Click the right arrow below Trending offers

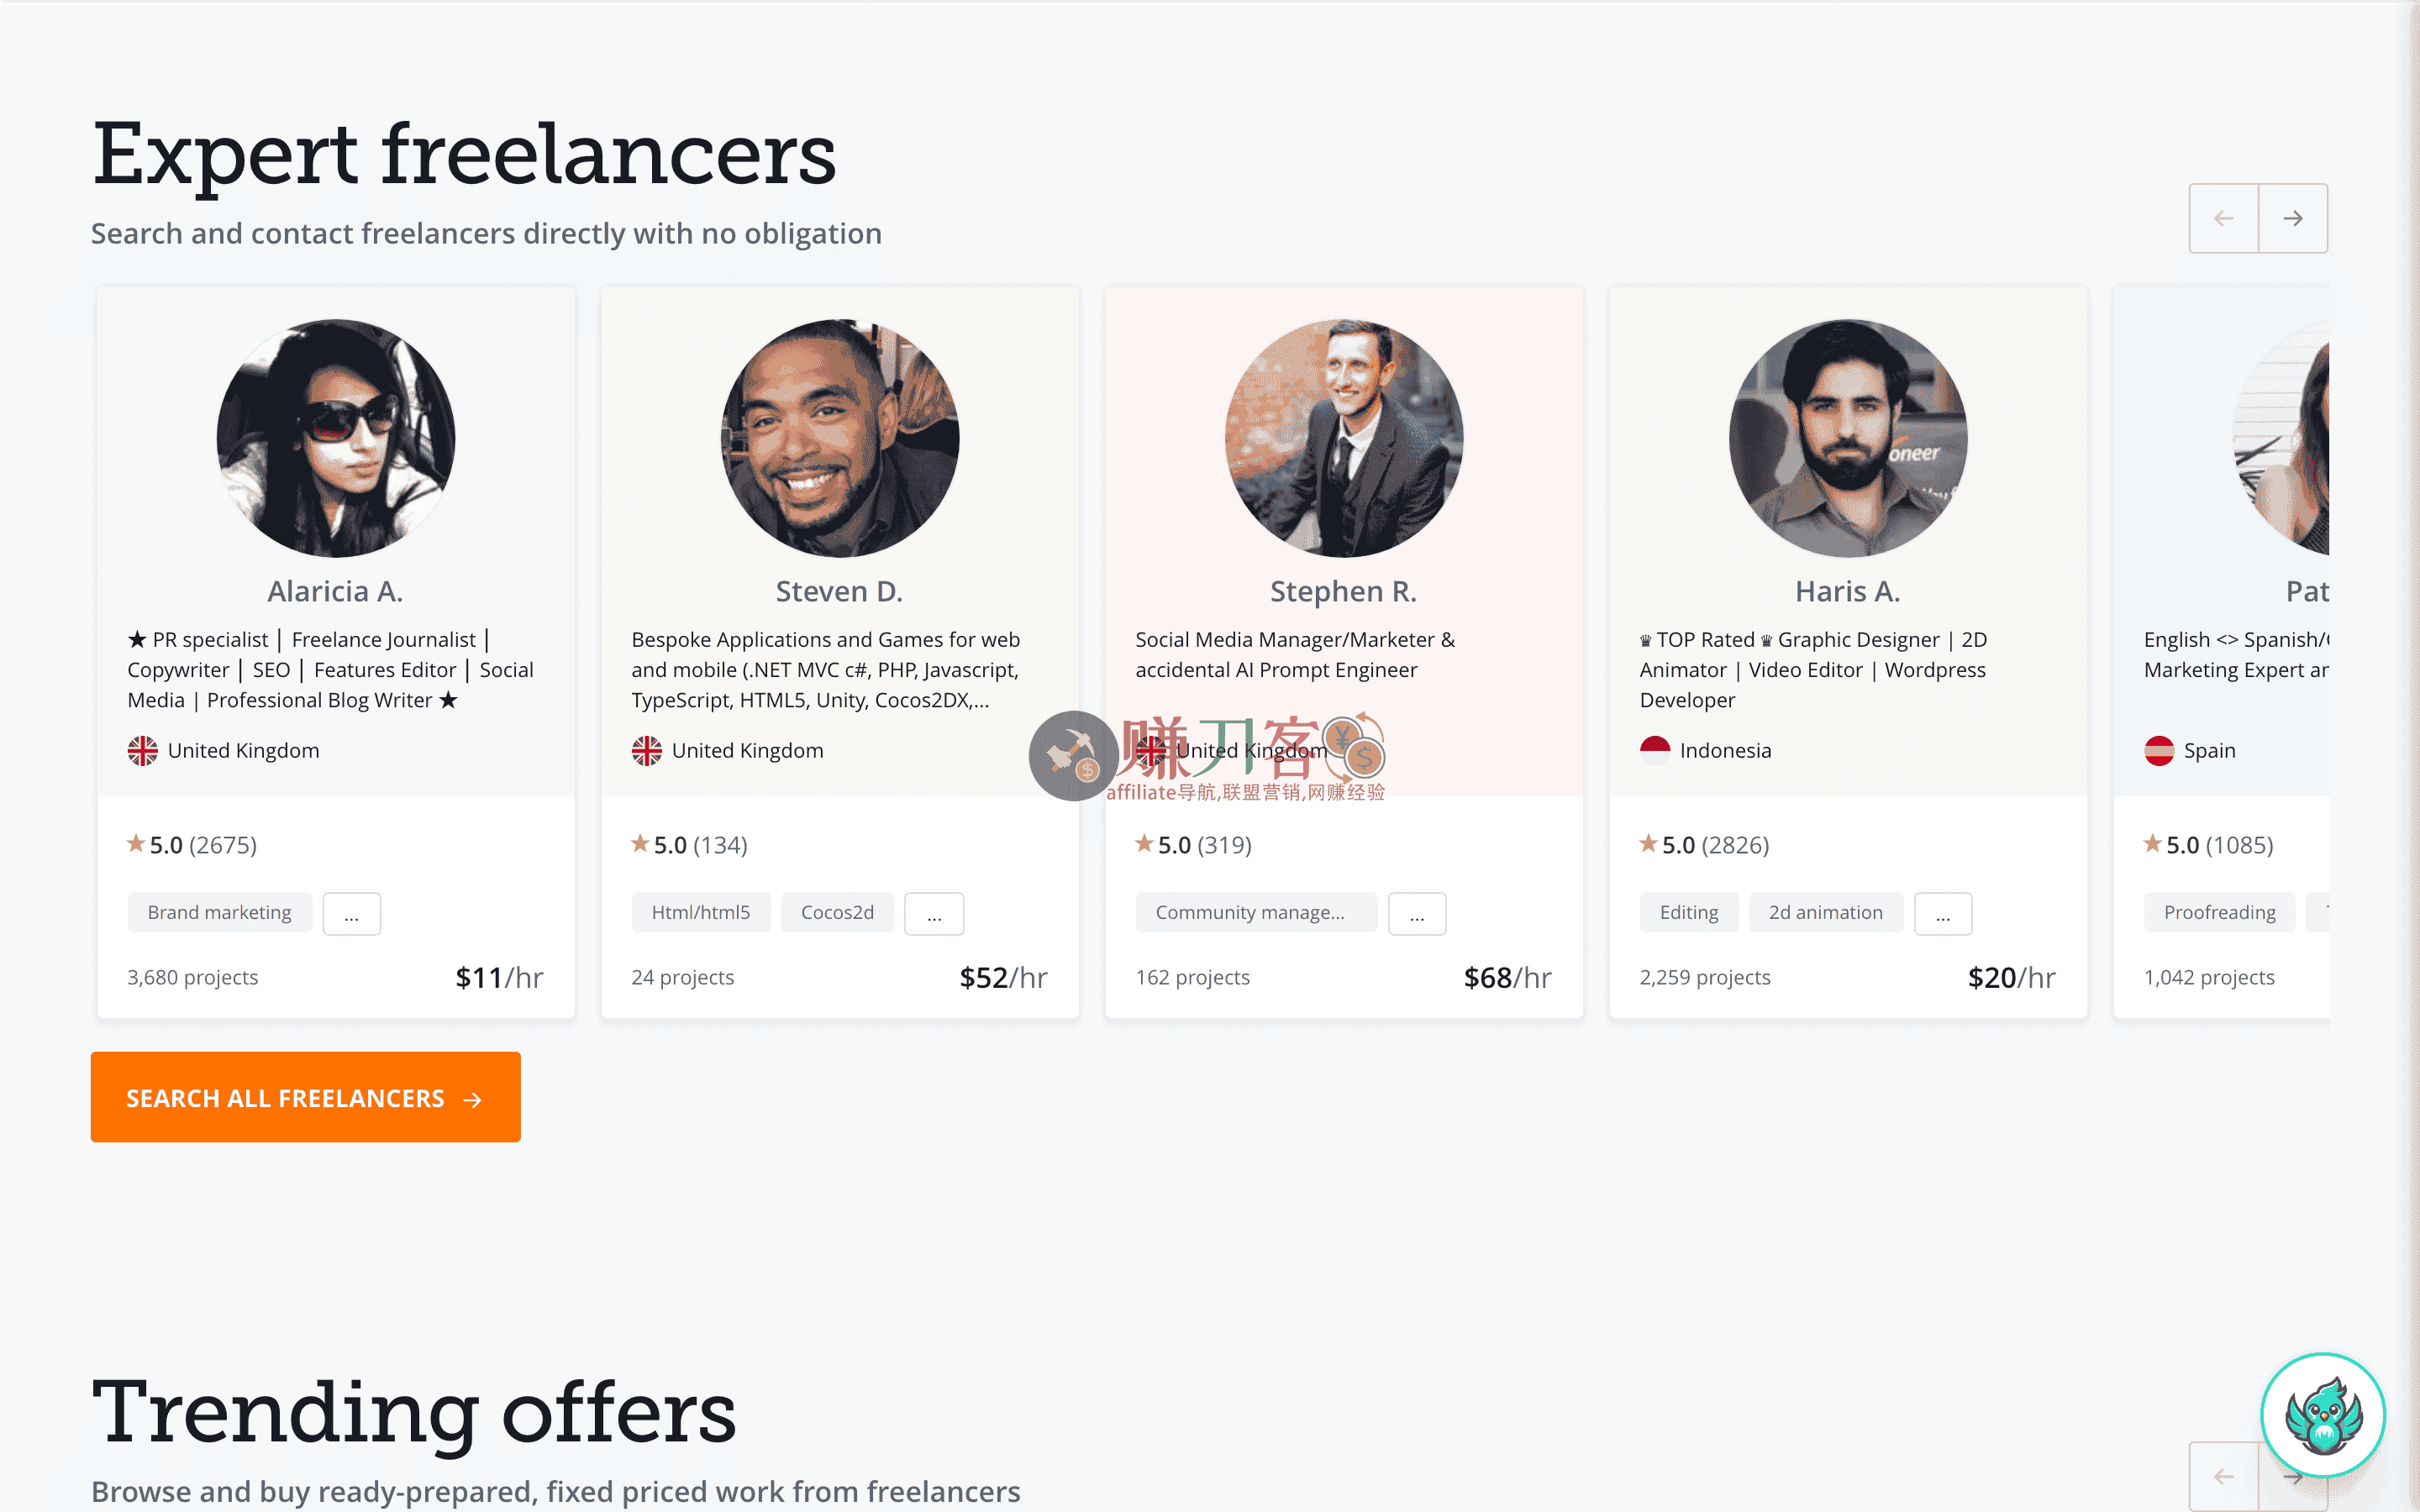pyautogui.click(x=2293, y=1476)
